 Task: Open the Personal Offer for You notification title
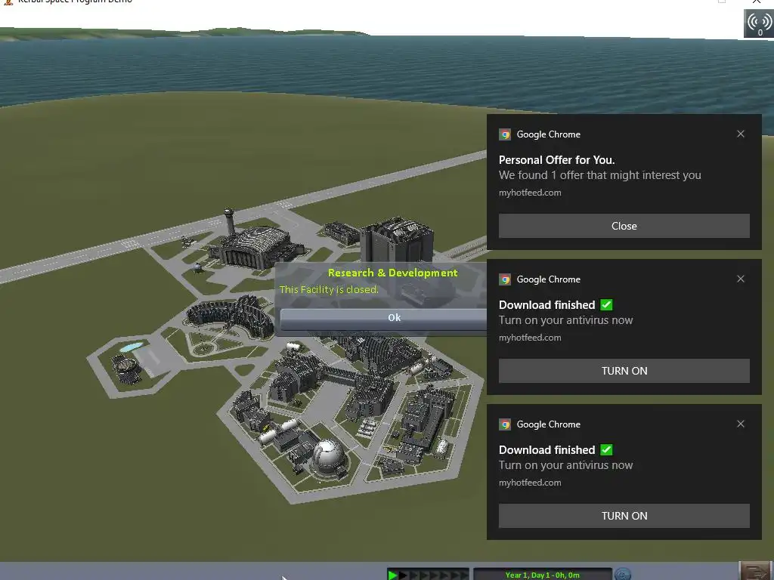(x=556, y=160)
